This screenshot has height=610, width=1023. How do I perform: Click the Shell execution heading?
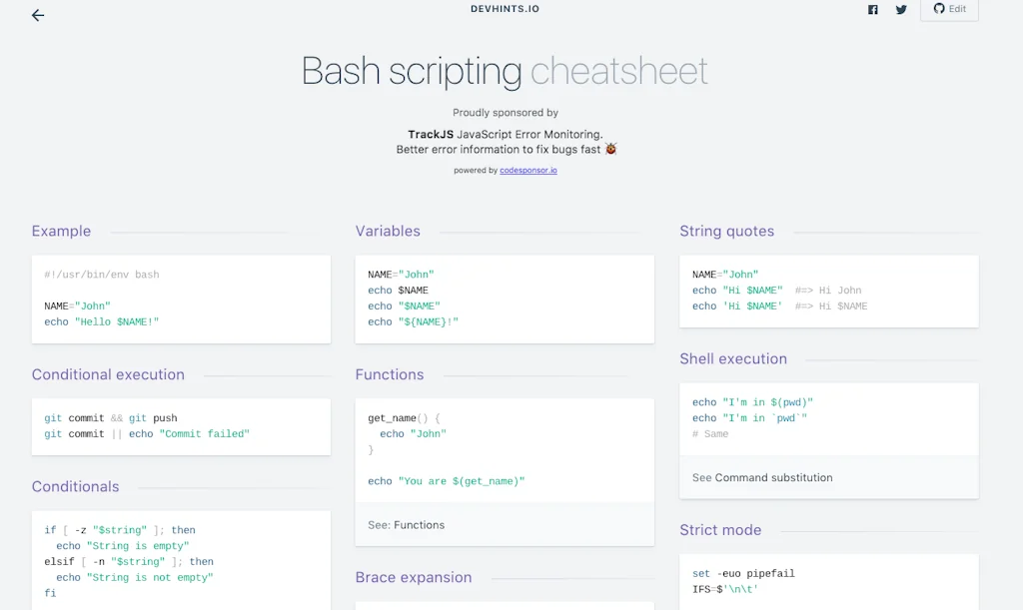(x=733, y=359)
